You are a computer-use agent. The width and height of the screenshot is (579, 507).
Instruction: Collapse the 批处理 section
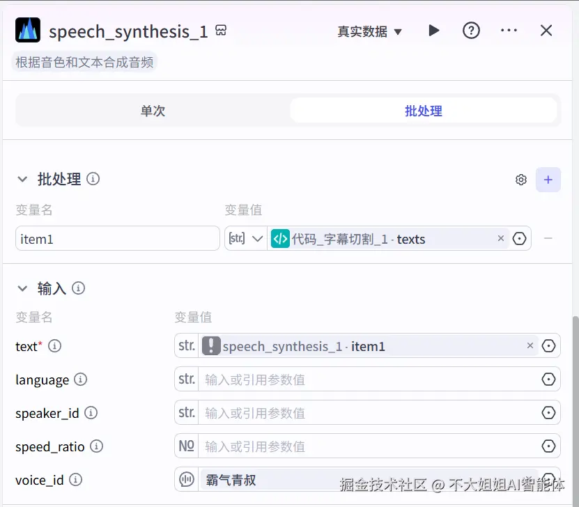(x=22, y=179)
